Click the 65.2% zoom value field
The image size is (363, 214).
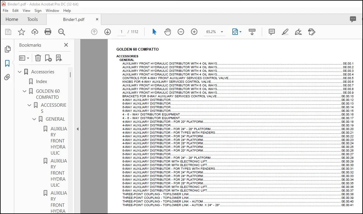pyautogui.click(x=211, y=32)
